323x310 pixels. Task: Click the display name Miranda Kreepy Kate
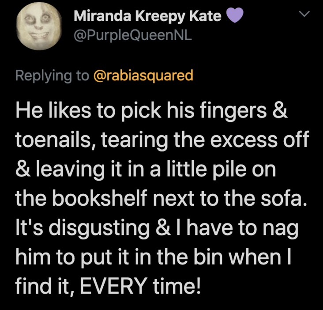click(x=147, y=16)
